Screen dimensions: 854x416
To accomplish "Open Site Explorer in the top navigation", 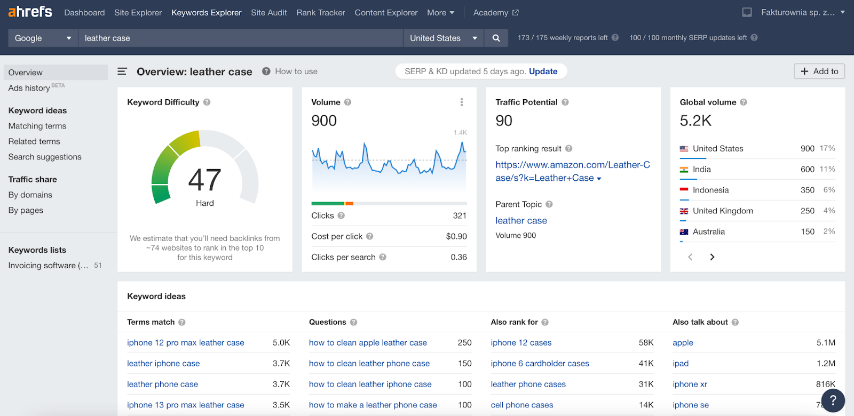I will click(x=138, y=12).
